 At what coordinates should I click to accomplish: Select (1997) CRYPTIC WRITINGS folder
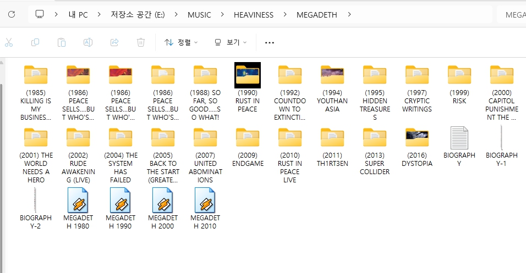tap(417, 88)
